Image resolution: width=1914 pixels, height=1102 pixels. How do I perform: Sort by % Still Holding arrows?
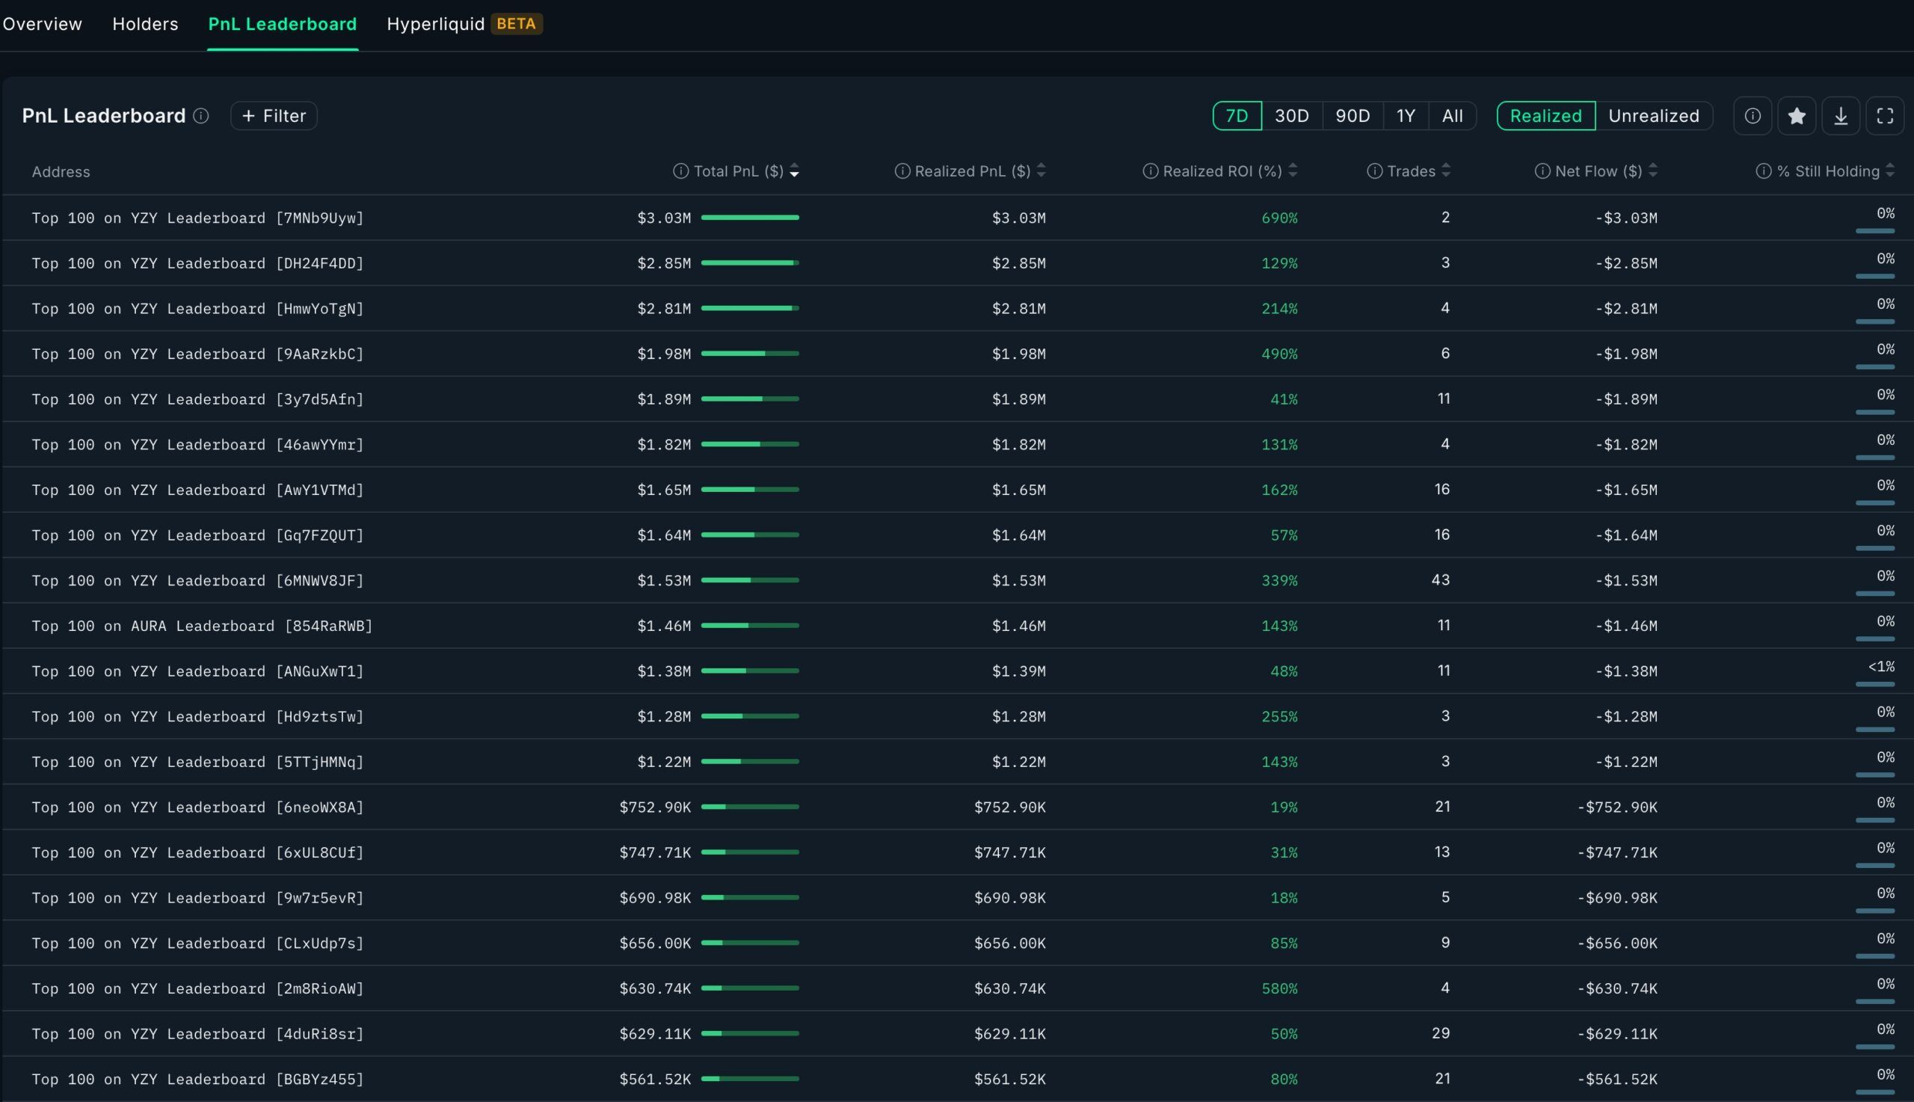coord(1890,171)
